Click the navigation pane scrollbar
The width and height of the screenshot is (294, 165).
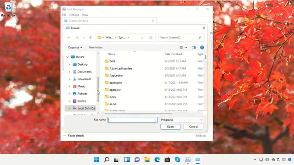[98, 89]
